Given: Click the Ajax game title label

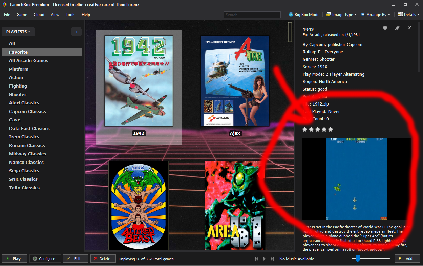Looking at the screenshot, I should (x=235, y=133).
